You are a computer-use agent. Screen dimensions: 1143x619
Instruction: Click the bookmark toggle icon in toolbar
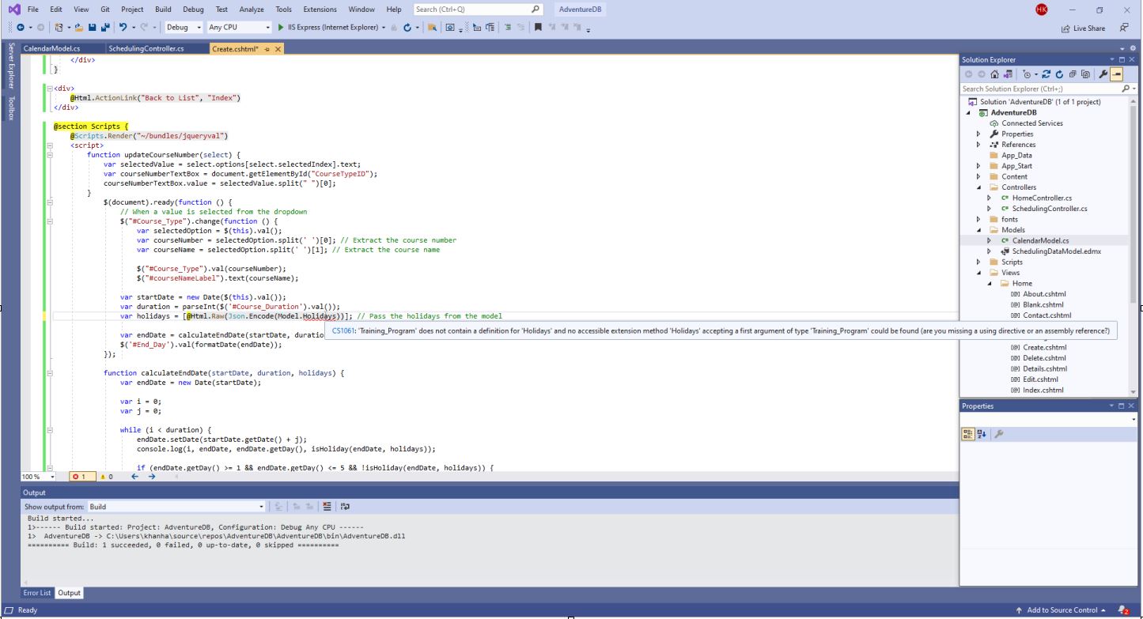point(539,28)
